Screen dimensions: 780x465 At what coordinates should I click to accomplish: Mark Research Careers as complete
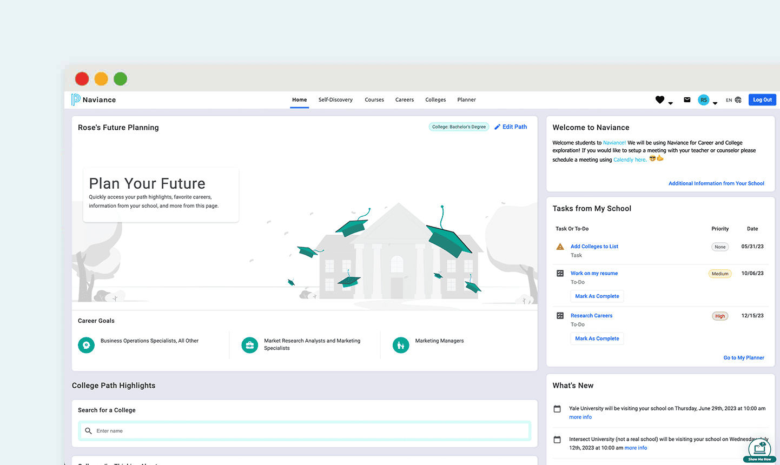(597, 338)
